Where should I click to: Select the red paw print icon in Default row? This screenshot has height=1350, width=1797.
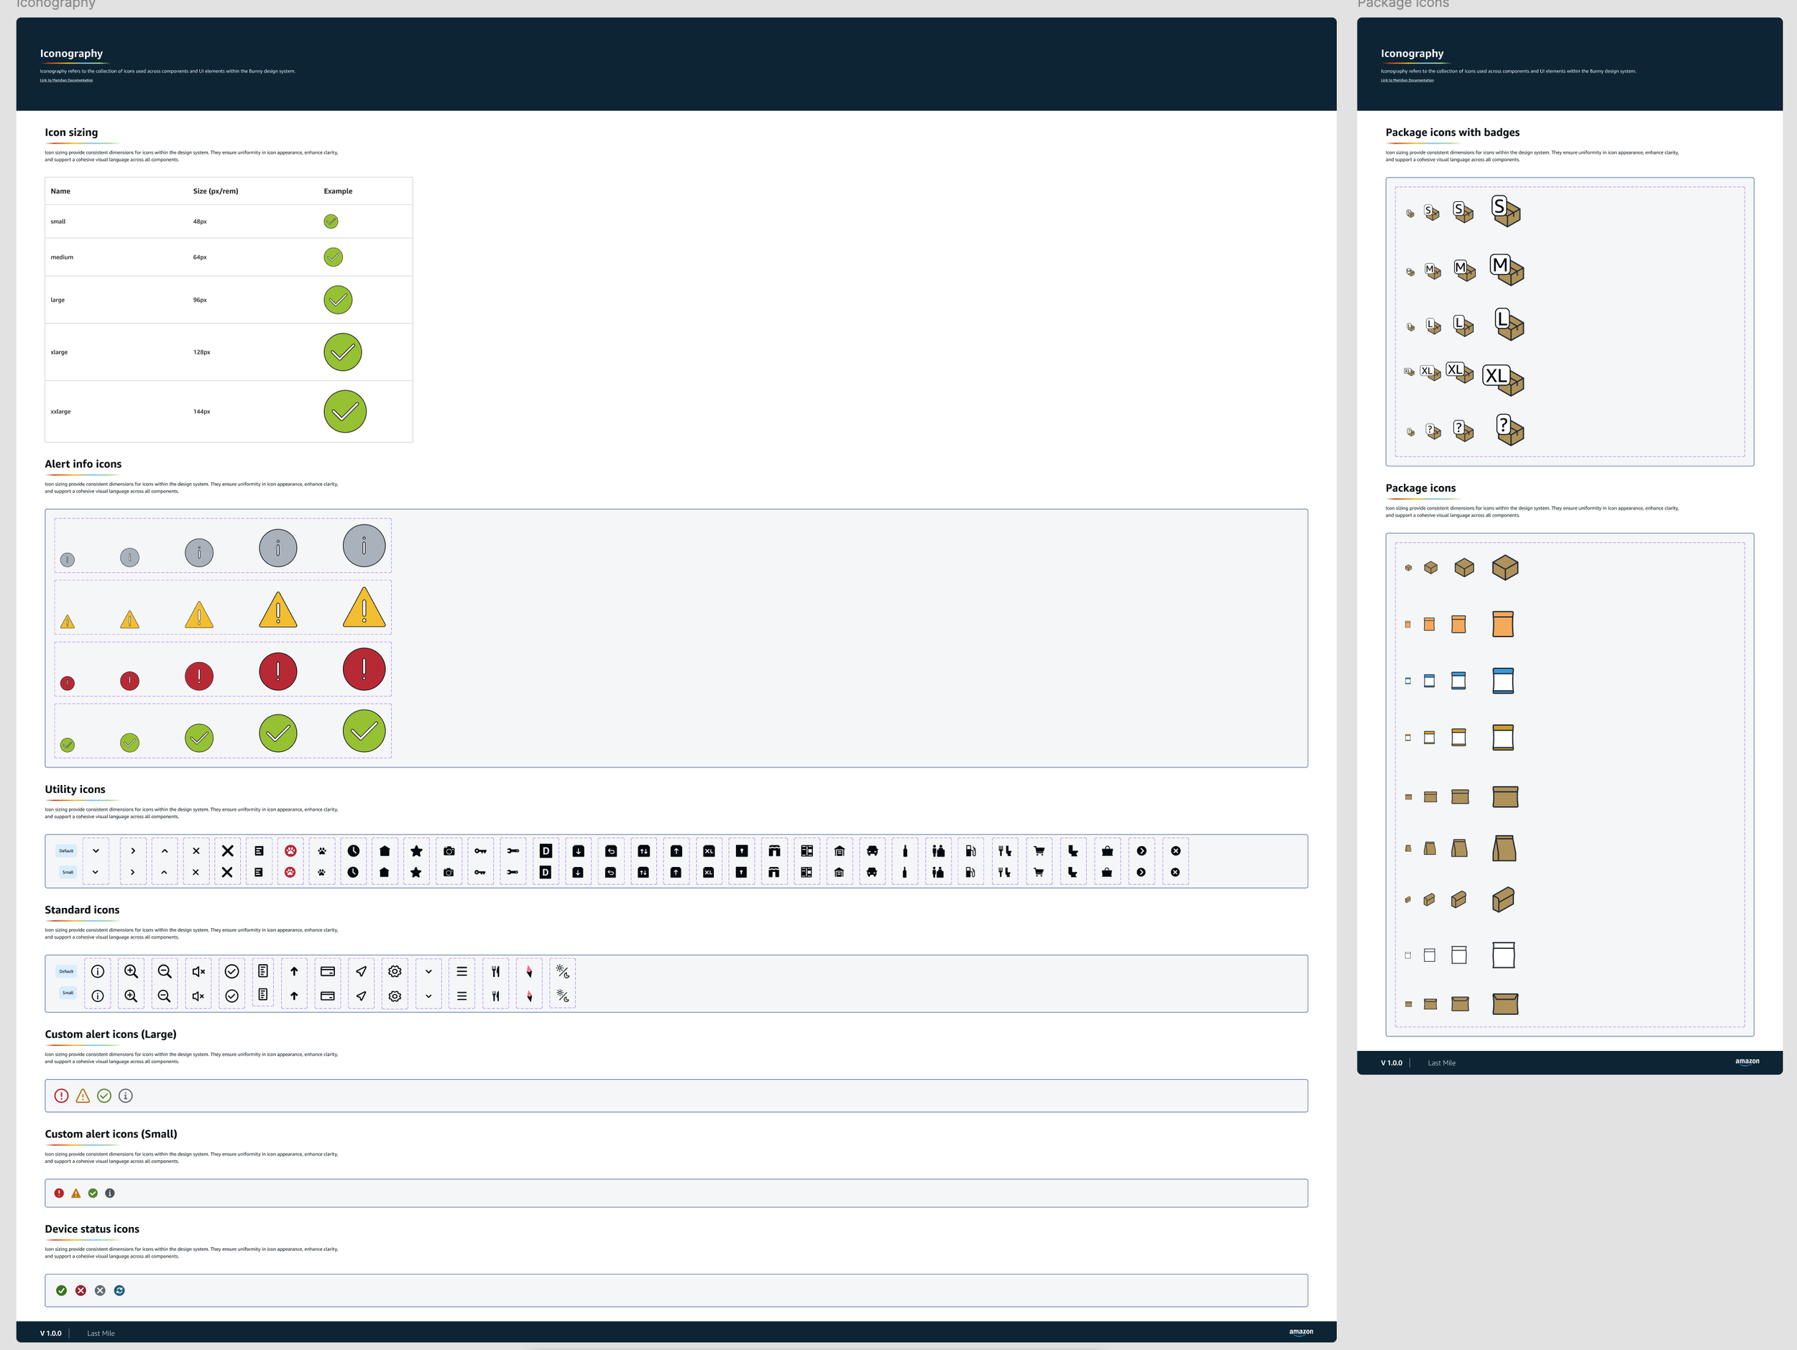pos(291,850)
